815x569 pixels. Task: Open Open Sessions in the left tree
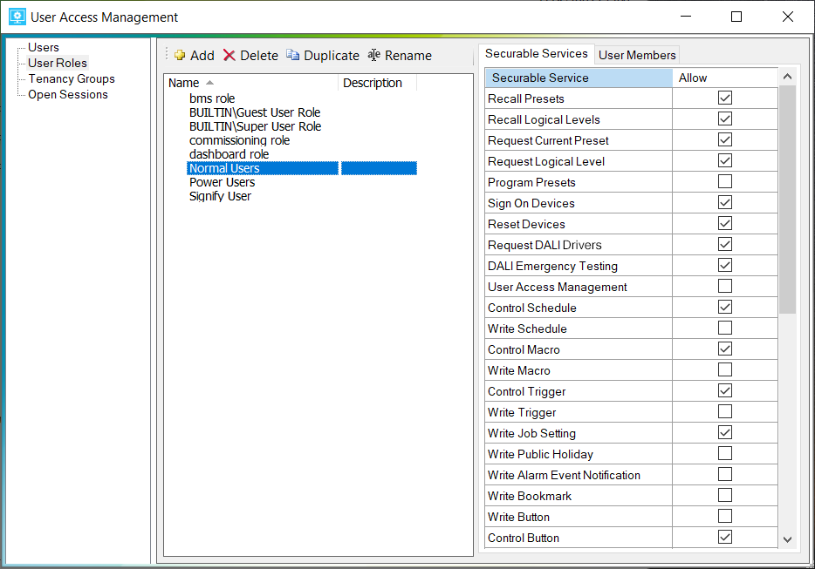68,94
